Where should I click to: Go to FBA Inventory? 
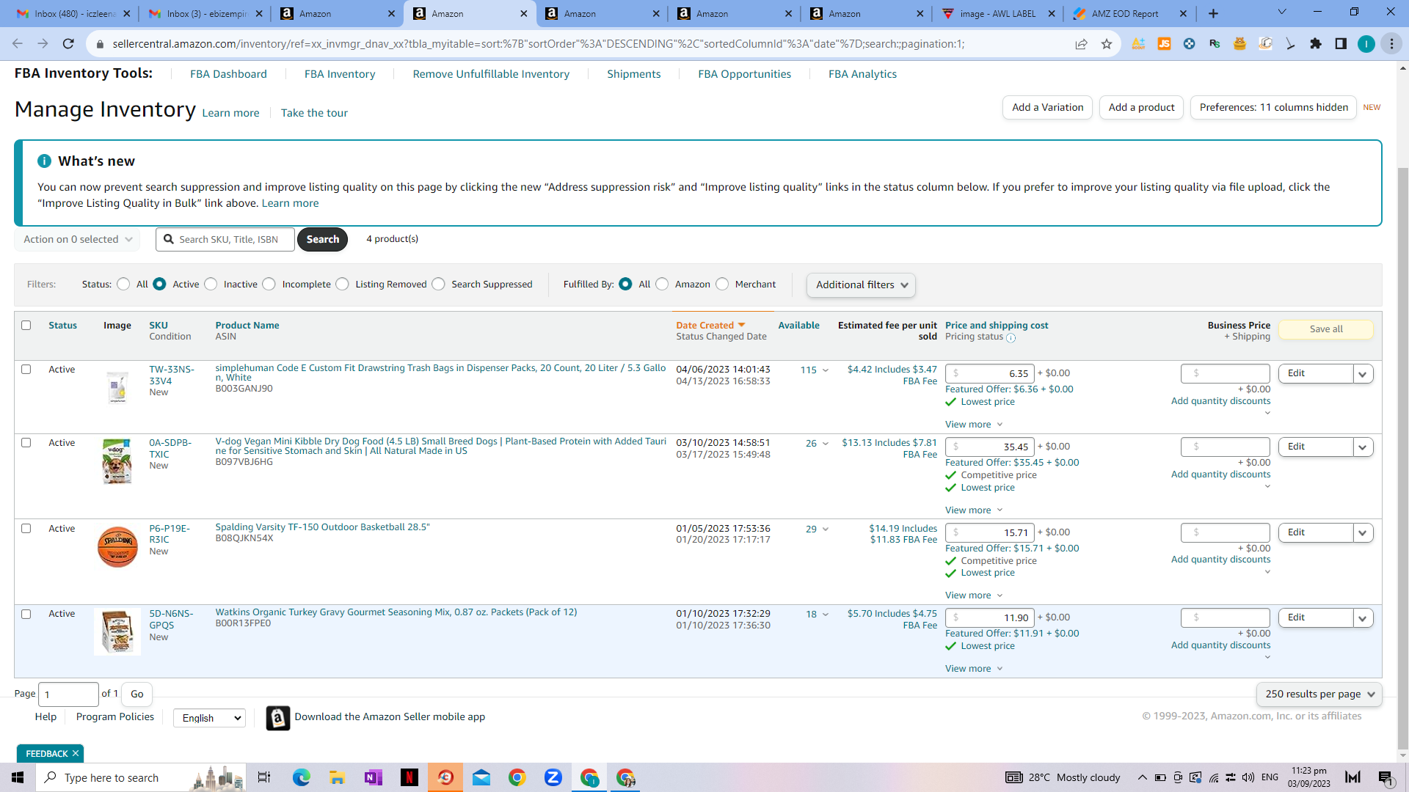340,74
